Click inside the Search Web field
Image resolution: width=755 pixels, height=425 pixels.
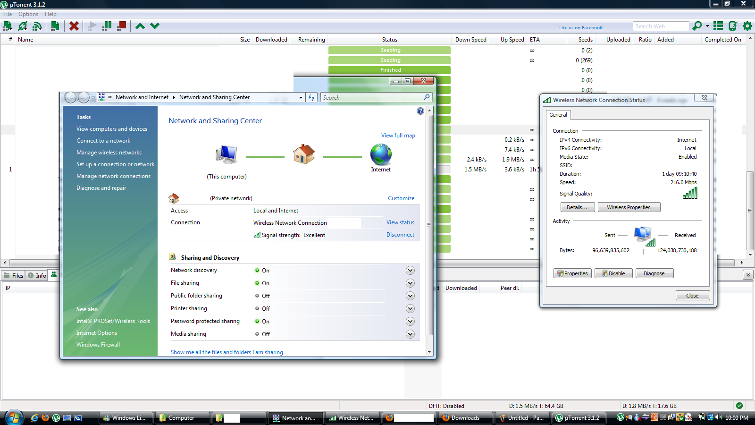click(x=660, y=26)
